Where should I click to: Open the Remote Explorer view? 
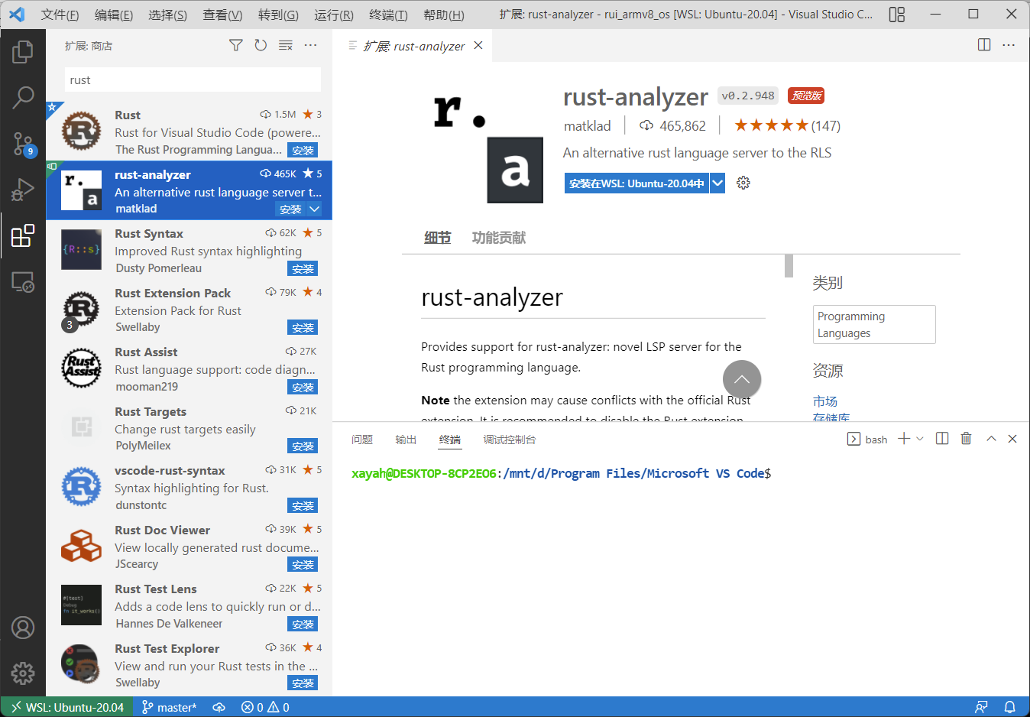[23, 283]
